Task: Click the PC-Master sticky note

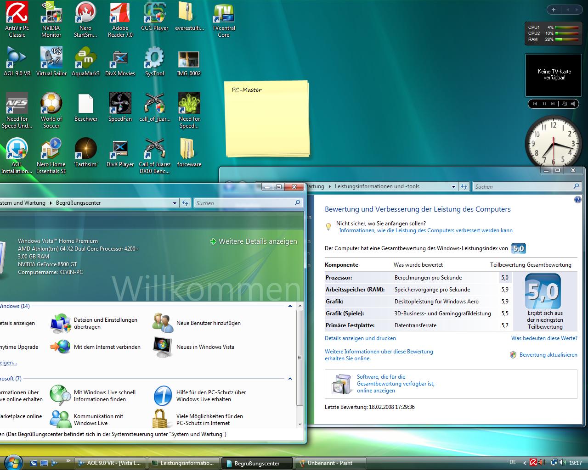Action: [266, 118]
